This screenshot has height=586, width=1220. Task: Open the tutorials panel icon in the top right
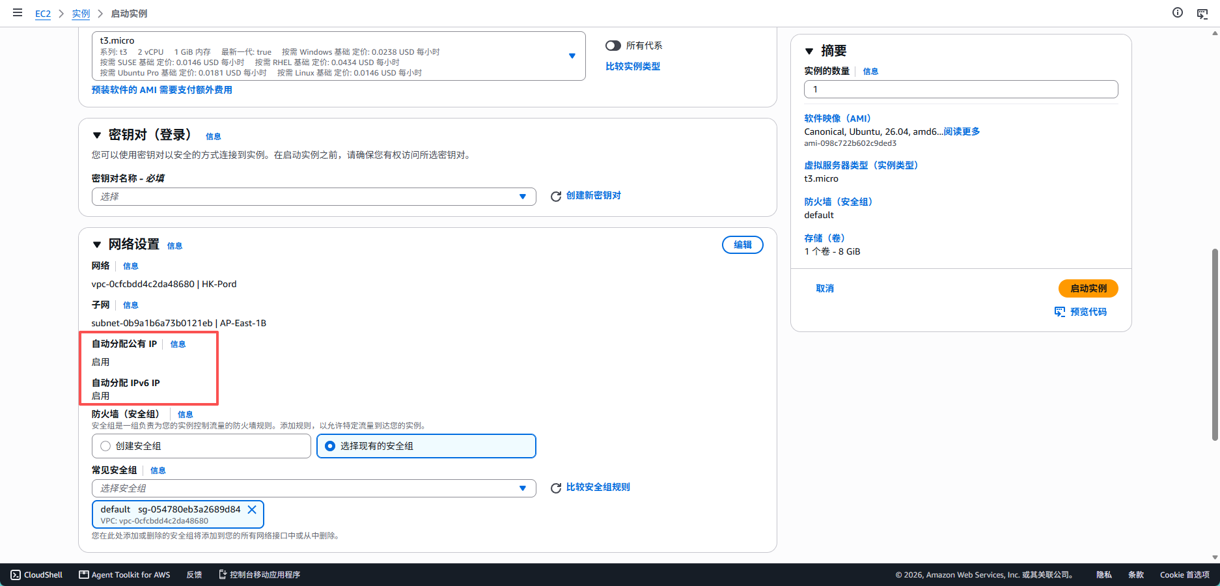[x=1202, y=14]
